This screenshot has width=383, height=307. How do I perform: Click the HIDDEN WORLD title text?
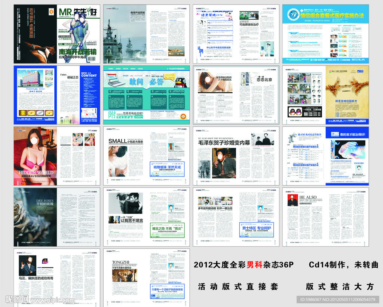(36, 172)
